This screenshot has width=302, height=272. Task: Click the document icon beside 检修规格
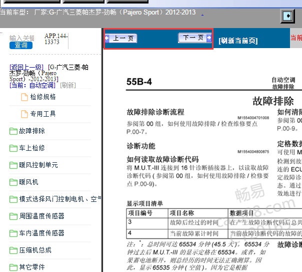pos(24,97)
